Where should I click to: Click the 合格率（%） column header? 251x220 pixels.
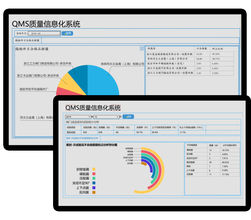142,127
